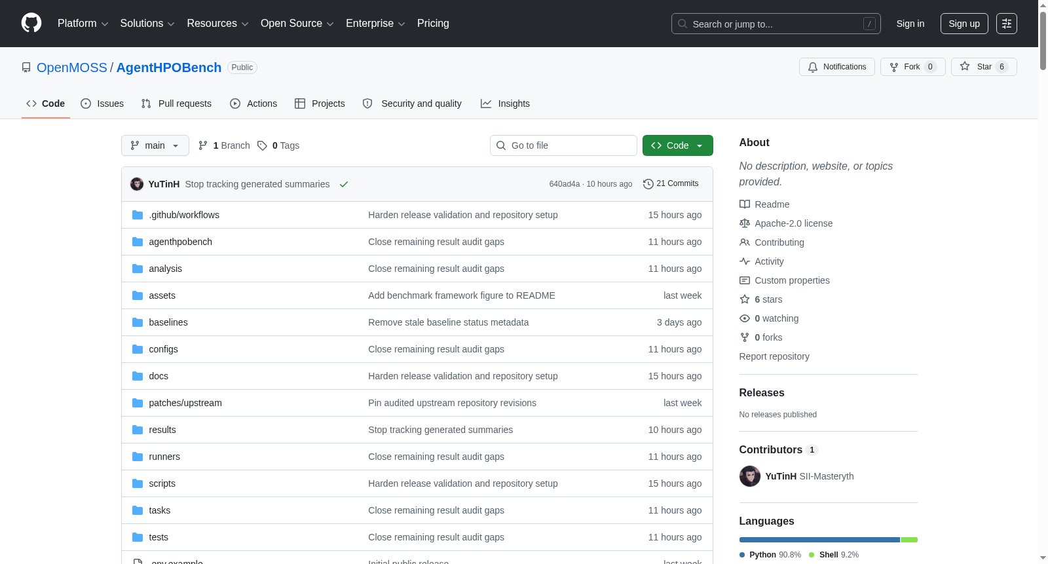Click the YuTinH avatar in commit header
Viewport: 1048px width, 564px height.
pos(137,184)
